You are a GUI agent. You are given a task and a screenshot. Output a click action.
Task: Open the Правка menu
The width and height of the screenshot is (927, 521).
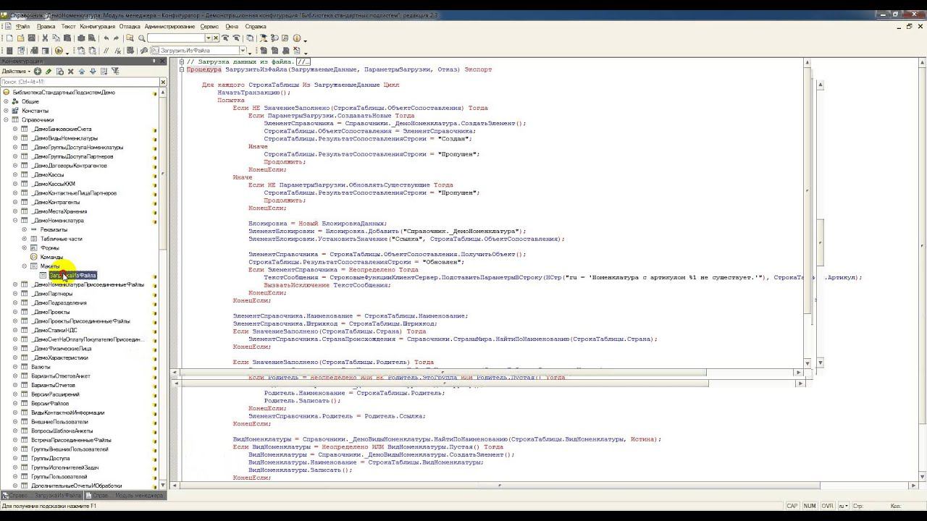pyautogui.click(x=46, y=27)
